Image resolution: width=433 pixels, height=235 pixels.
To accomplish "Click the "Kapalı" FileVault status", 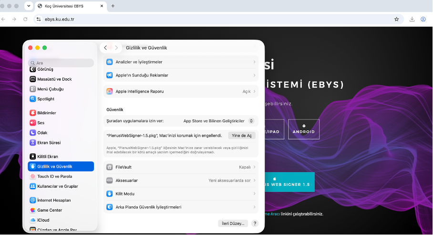I will [245, 167].
